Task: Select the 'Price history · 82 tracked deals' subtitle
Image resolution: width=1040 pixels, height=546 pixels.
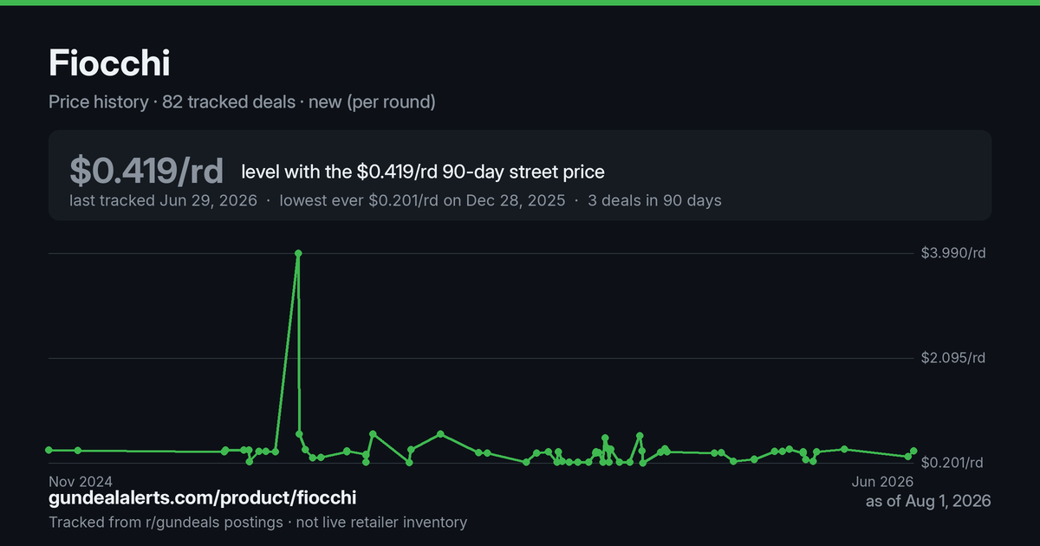Action: pyautogui.click(x=242, y=102)
